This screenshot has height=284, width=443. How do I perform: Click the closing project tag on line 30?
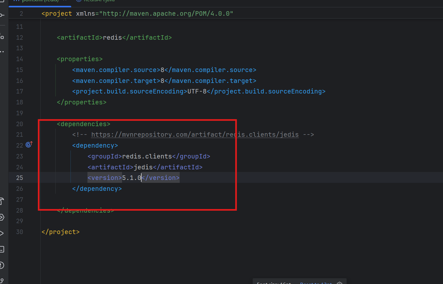[61, 232]
